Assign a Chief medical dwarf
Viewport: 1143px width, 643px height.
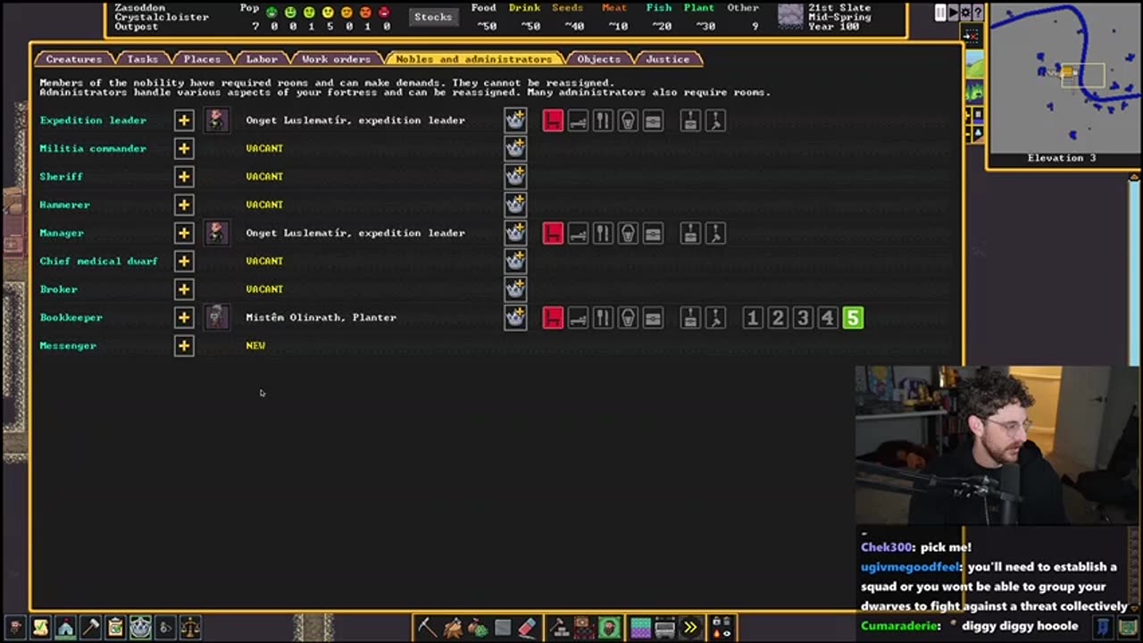coord(184,261)
